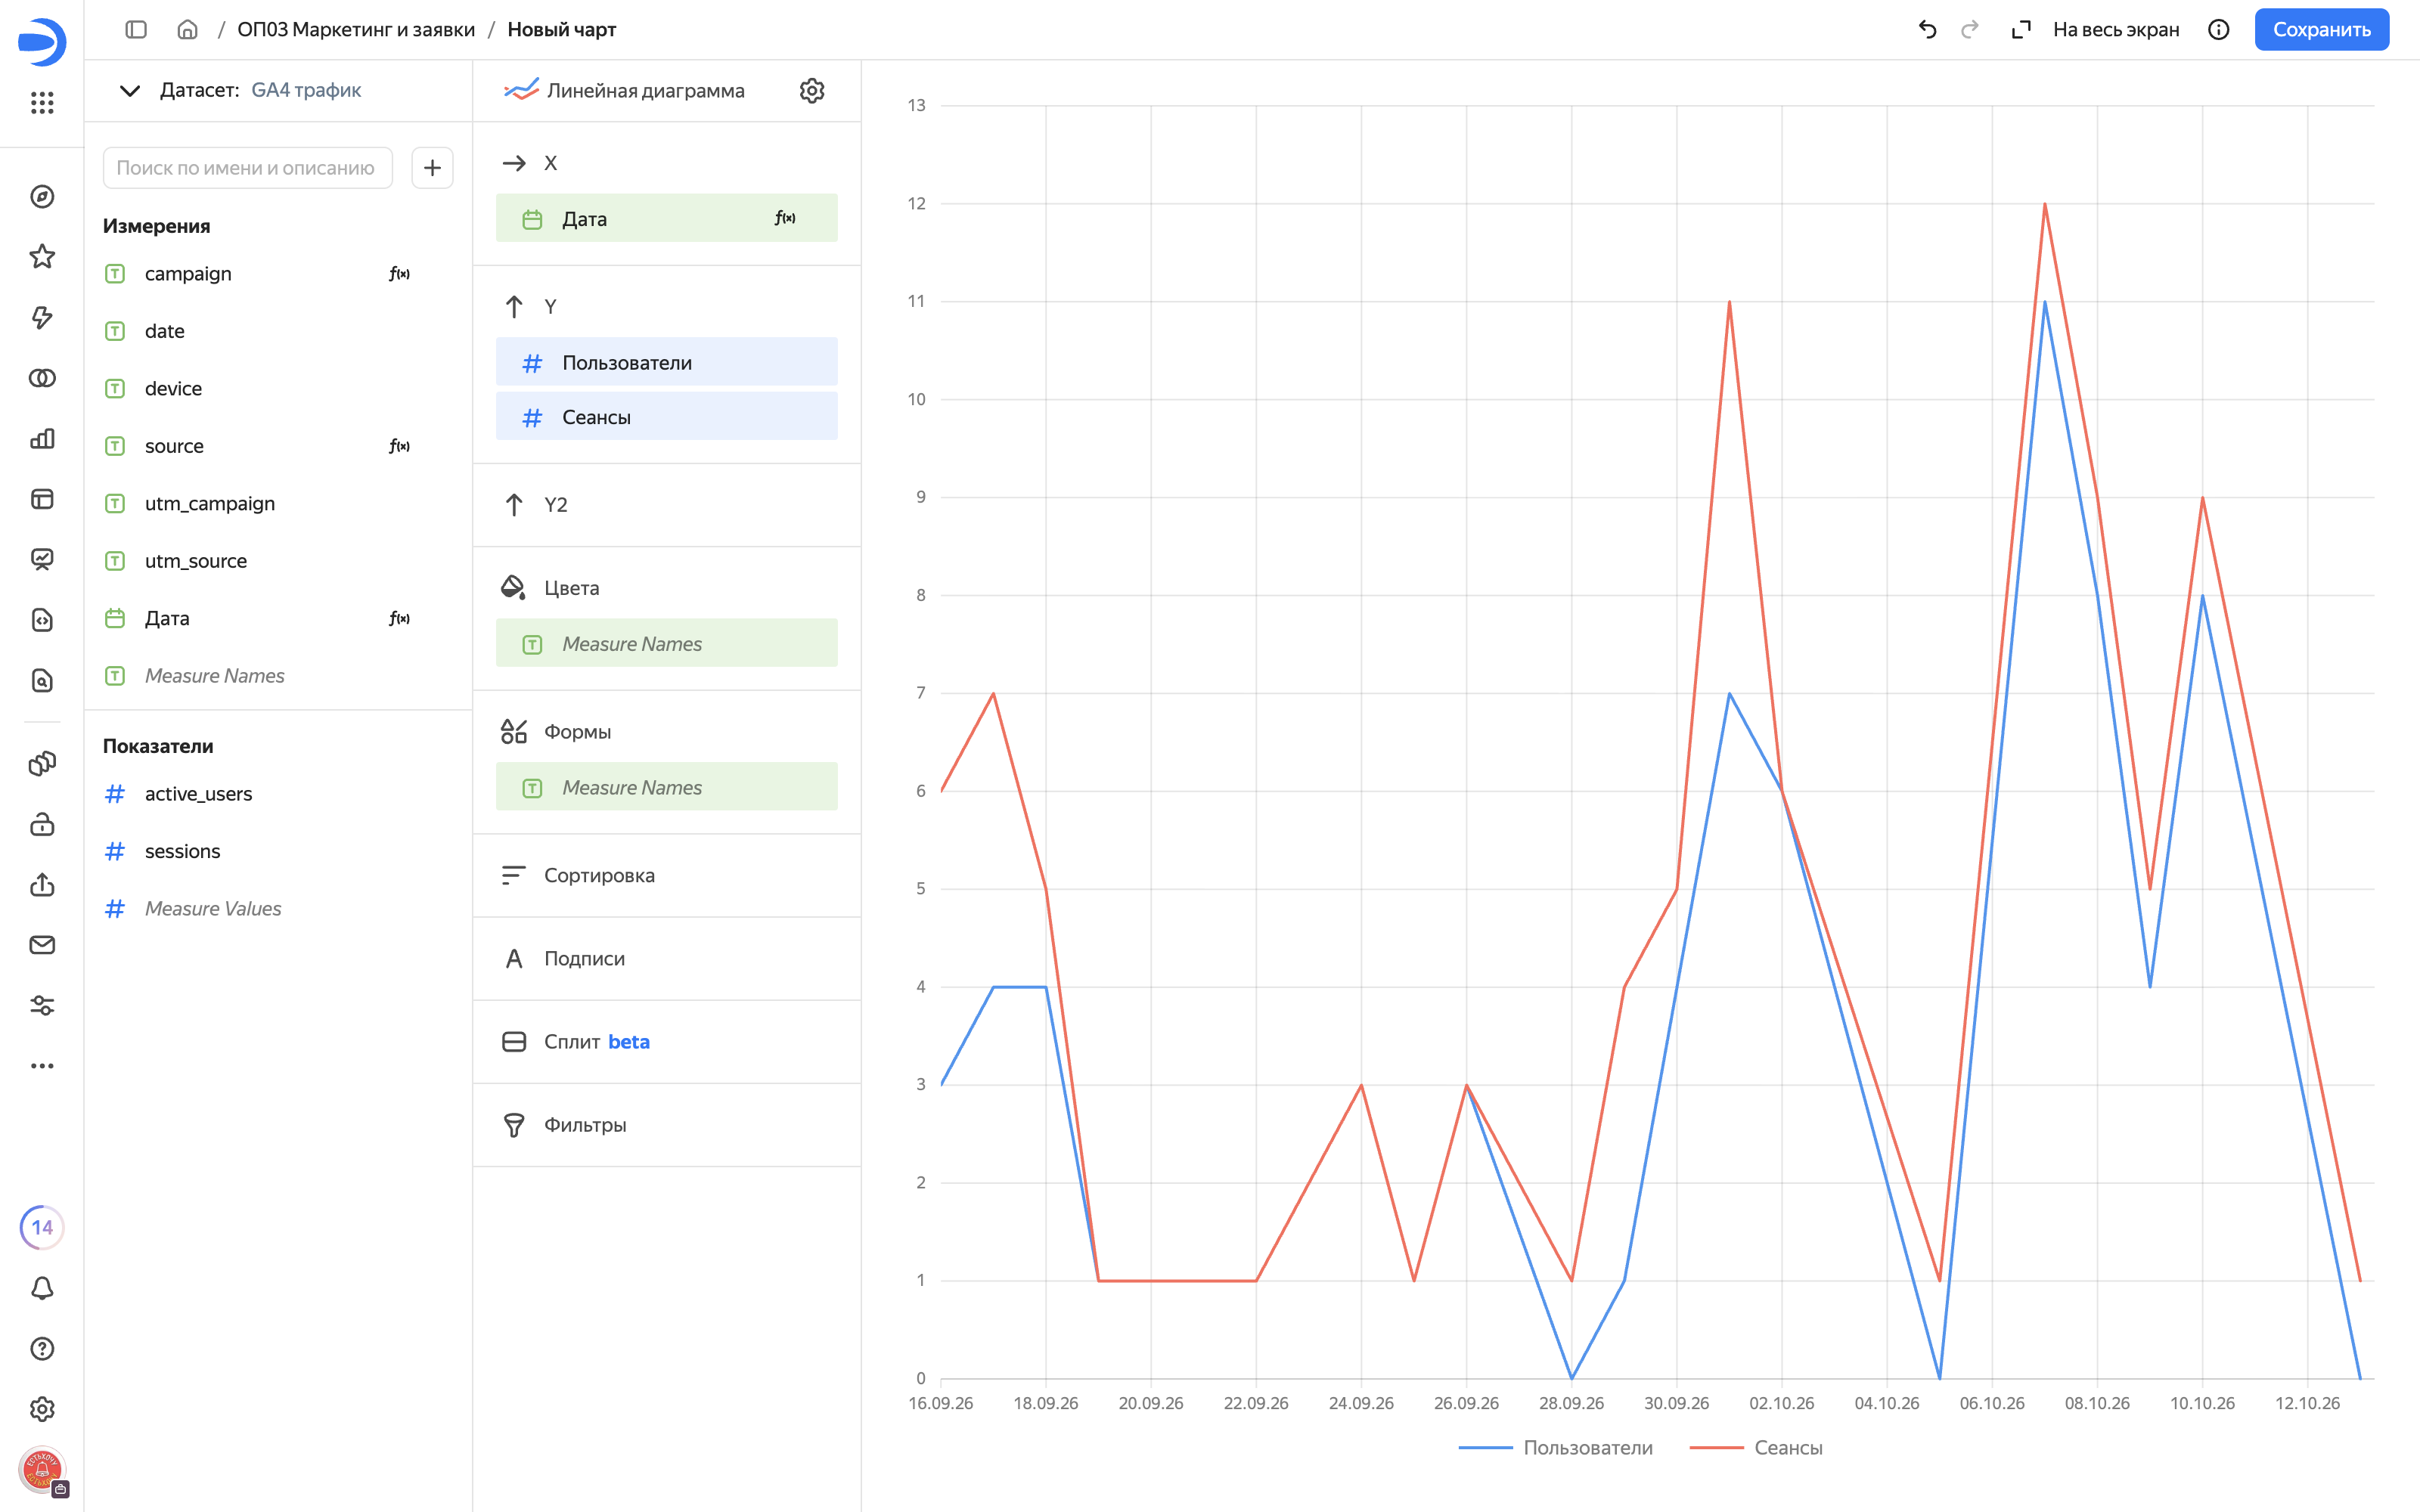The height and width of the screenshot is (1512, 2420).
Task: Open the mail envelope icon in sidebar
Action: (x=42, y=945)
